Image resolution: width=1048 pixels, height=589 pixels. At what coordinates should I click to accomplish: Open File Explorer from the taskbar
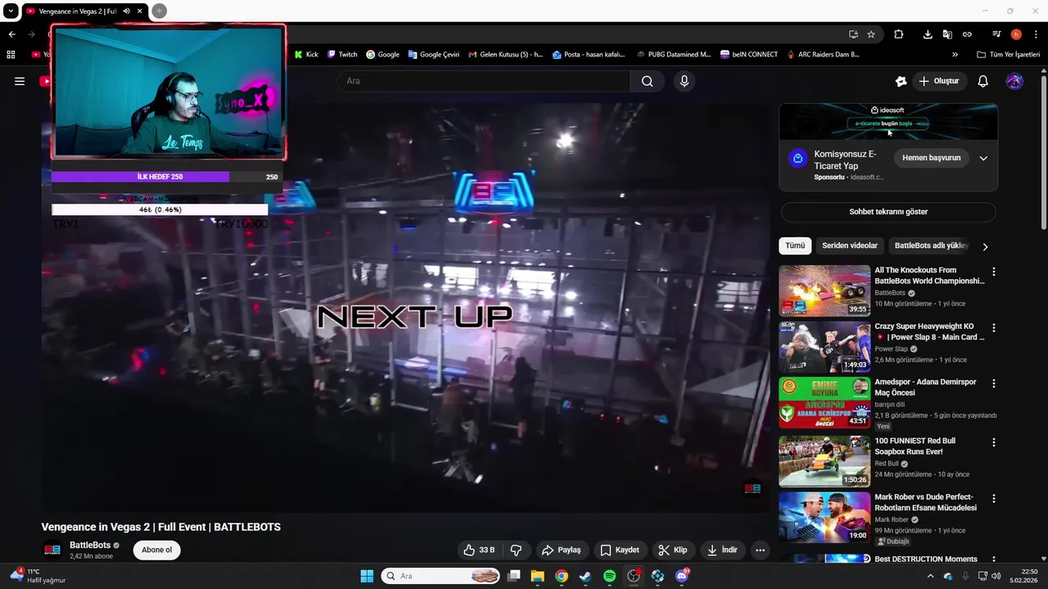pos(537,576)
